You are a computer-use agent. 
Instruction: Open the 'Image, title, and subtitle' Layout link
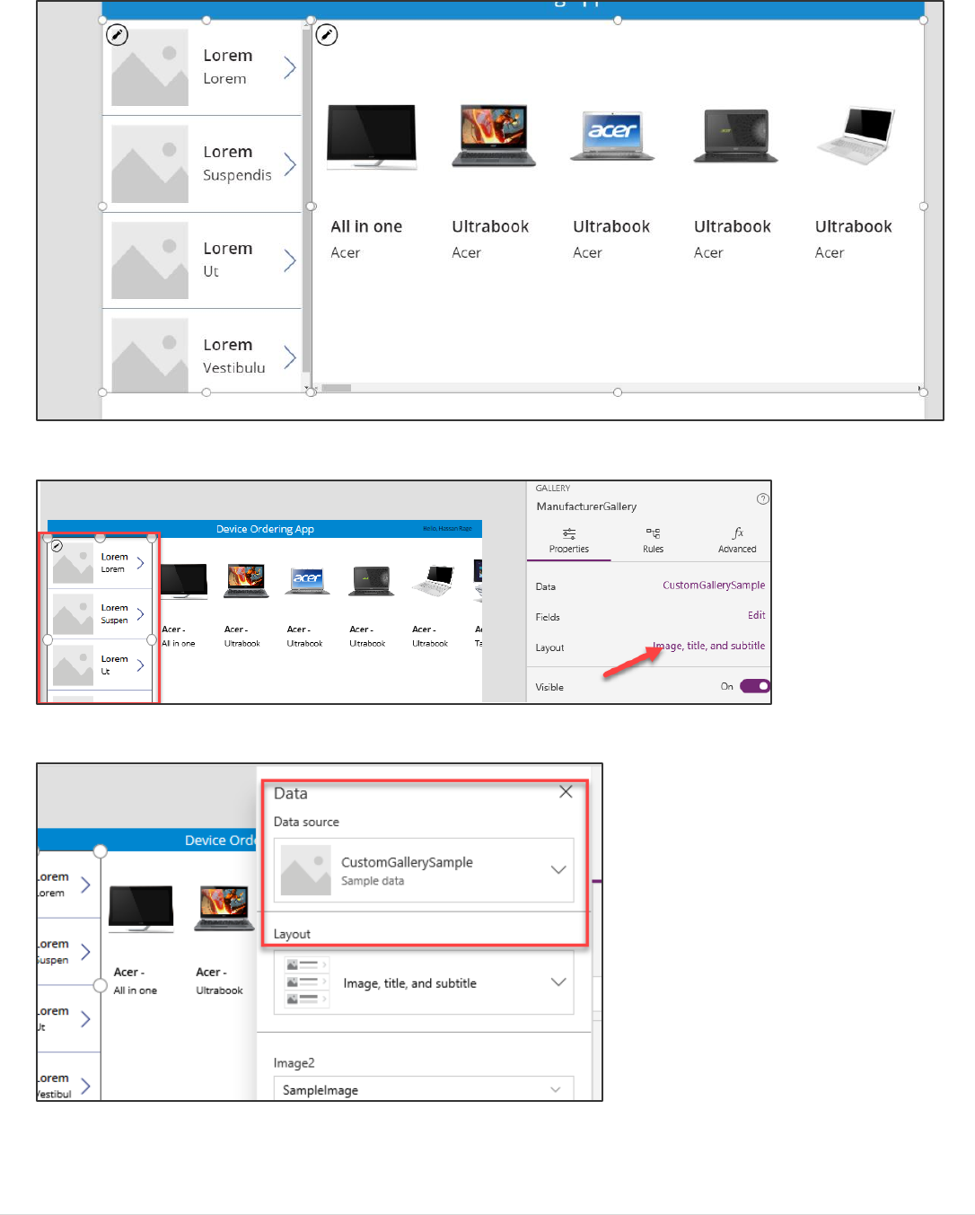point(709,646)
